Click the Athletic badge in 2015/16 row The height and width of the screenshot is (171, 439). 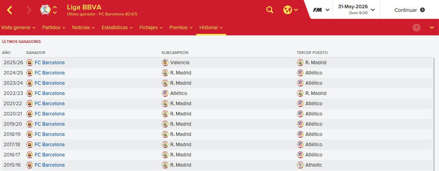pos(300,165)
